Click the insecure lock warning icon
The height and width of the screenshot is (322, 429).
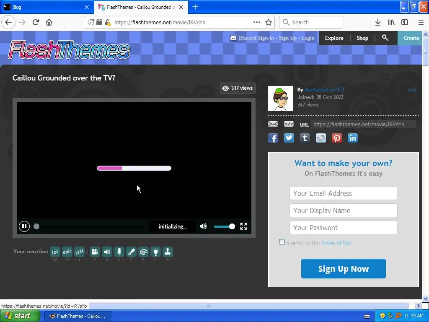(x=108, y=22)
